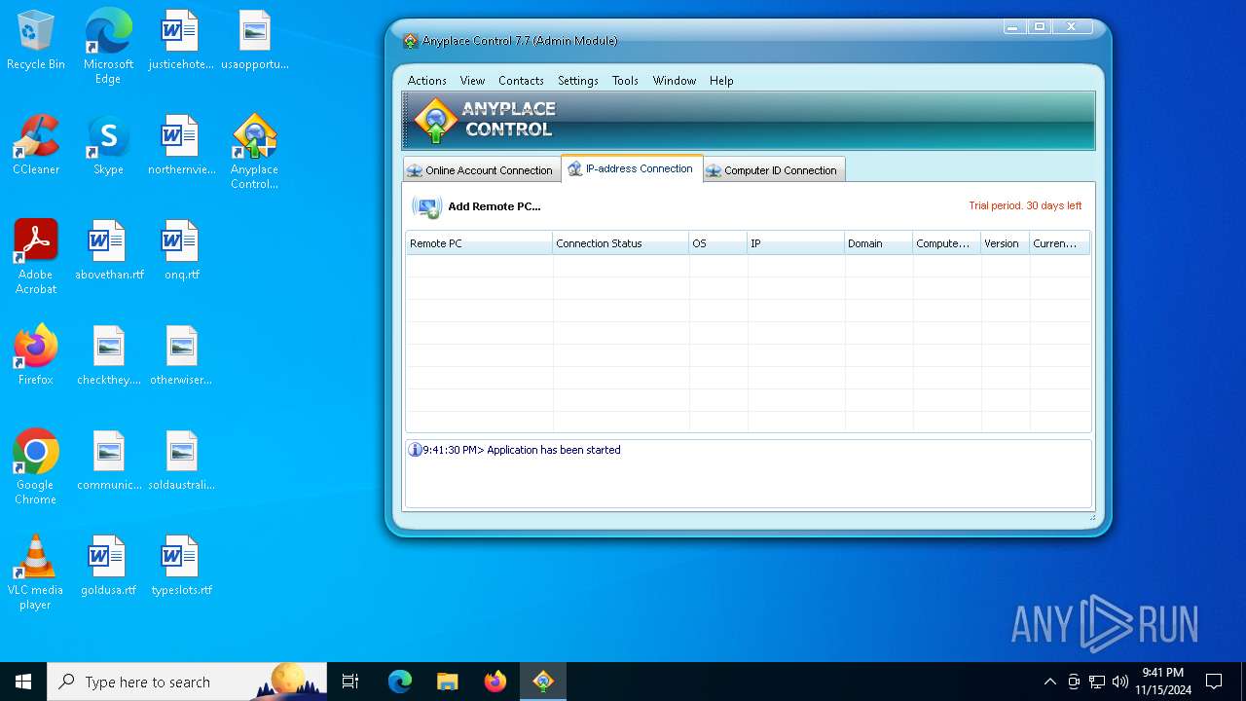This screenshot has width=1246, height=701.
Task: Sort by the Remote PC column header
Action: pos(479,243)
